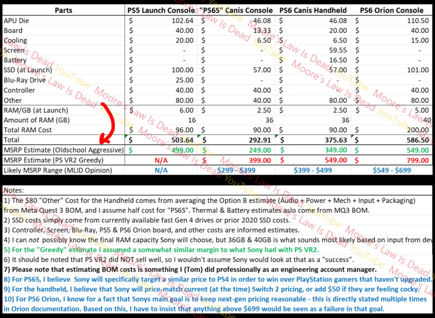435x318 pixels.
Task: Click the 'PS5 Launch Console' column header
Action: pos(161,10)
